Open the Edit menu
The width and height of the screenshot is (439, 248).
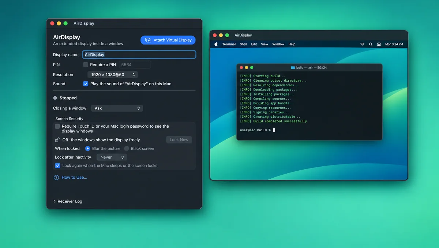[x=254, y=44]
